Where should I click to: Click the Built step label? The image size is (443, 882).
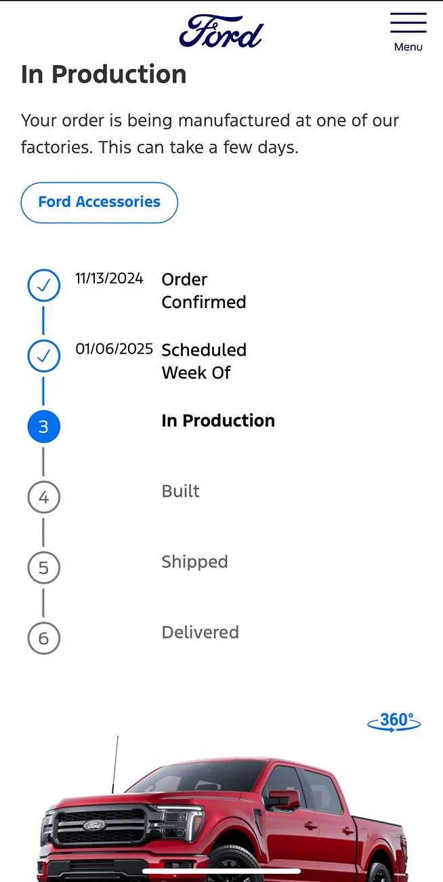coord(180,491)
